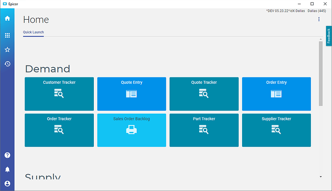Click the vertical scrollbar thumb
The width and height of the screenshot is (332, 191).
pos(321,74)
